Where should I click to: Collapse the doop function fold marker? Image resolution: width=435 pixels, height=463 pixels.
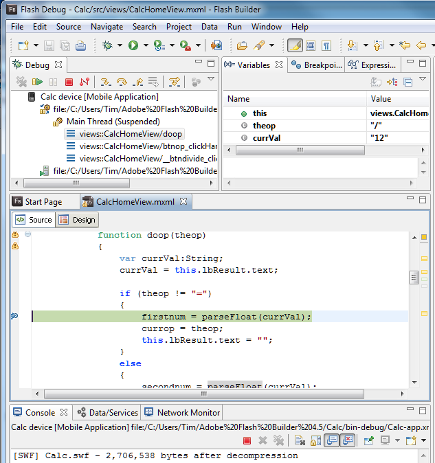click(x=27, y=234)
